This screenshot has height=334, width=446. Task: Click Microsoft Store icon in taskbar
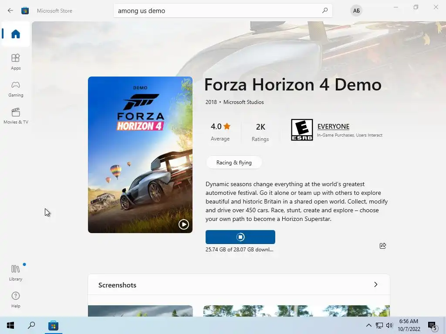[53, 325]
